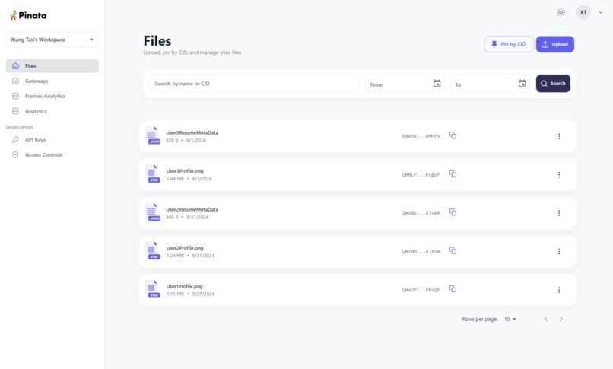Click the User2ResumeMetaData JSON file icon
The height and width of the screenshot is (369, 613).
point(152,212)
